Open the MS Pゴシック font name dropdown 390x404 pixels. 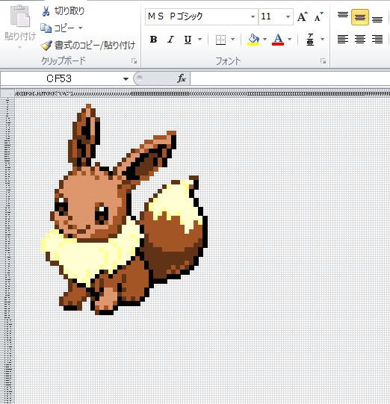[253, 16]
